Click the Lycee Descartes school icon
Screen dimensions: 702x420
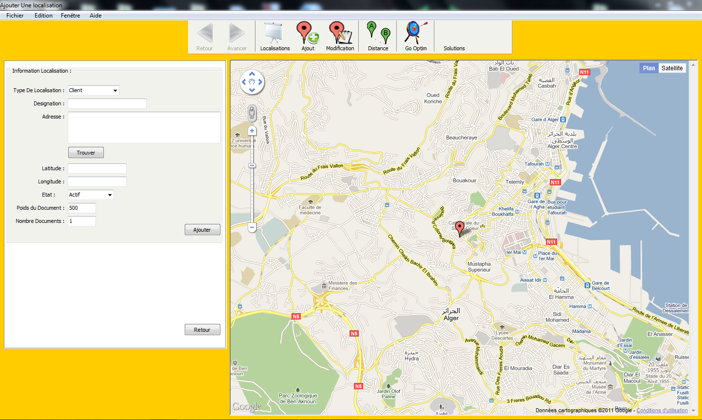tap(502, 327)
